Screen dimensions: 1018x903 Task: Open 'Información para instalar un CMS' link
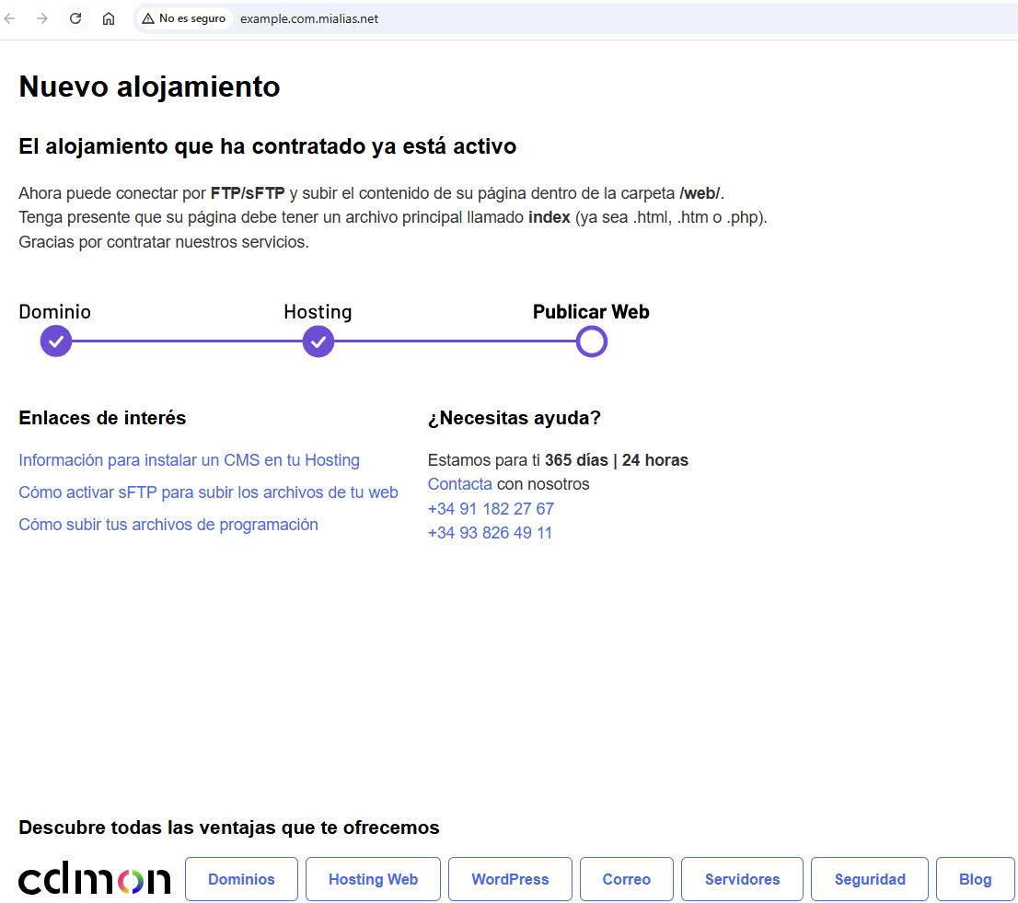tap(189, 460)
